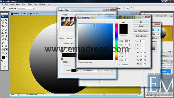The height and width of the screenshot is (98, 174).
Task: Select the Magic Wand tool
Action: click(x=6, y=23)
